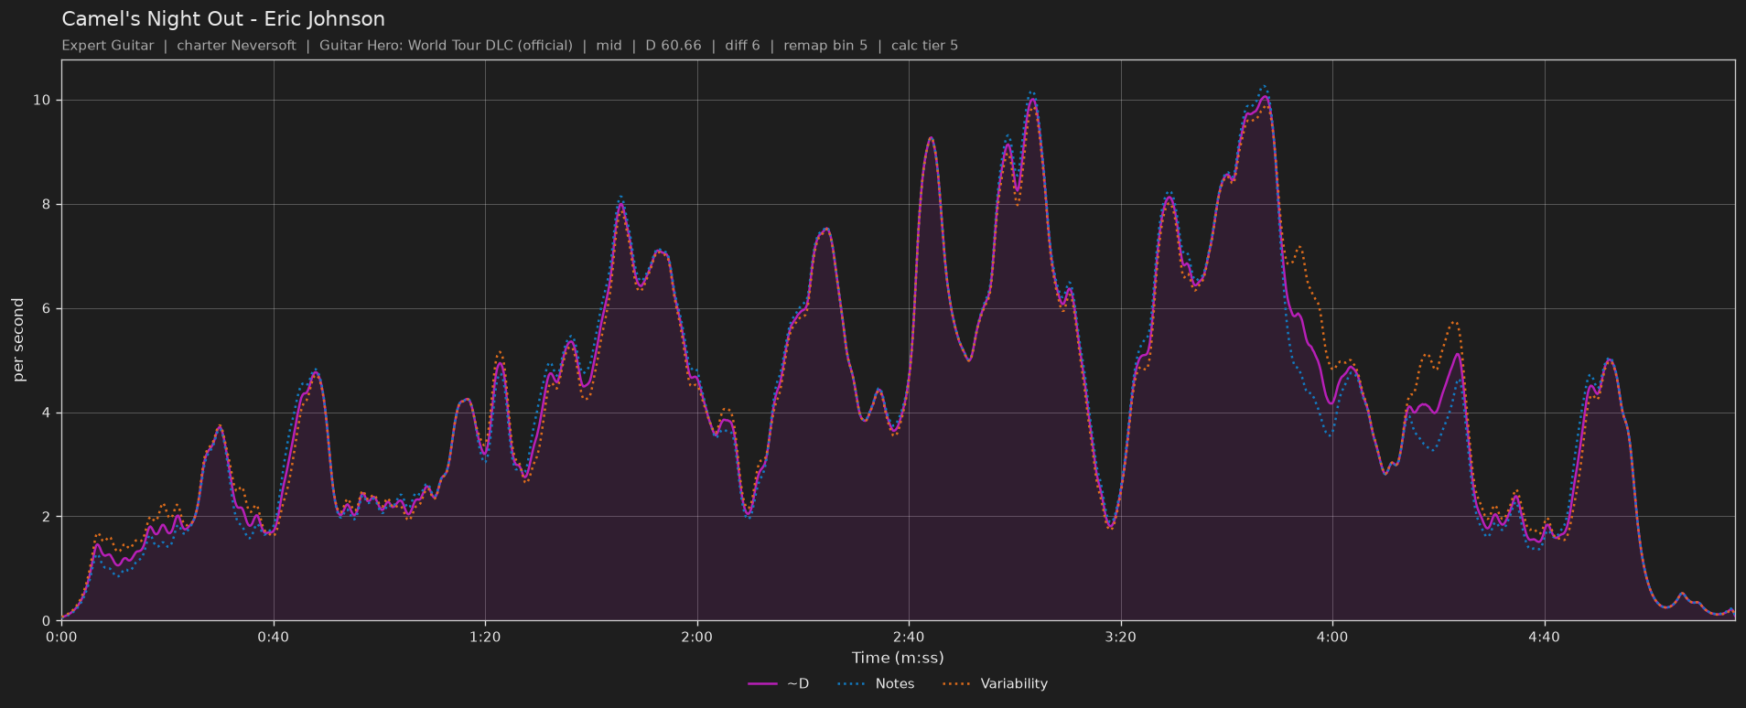The width and height of the screenshot is (1746, 708).
Task: Click "Guitar Hero: World Tour DLC (official)" text
Action: tap(446, 46)
